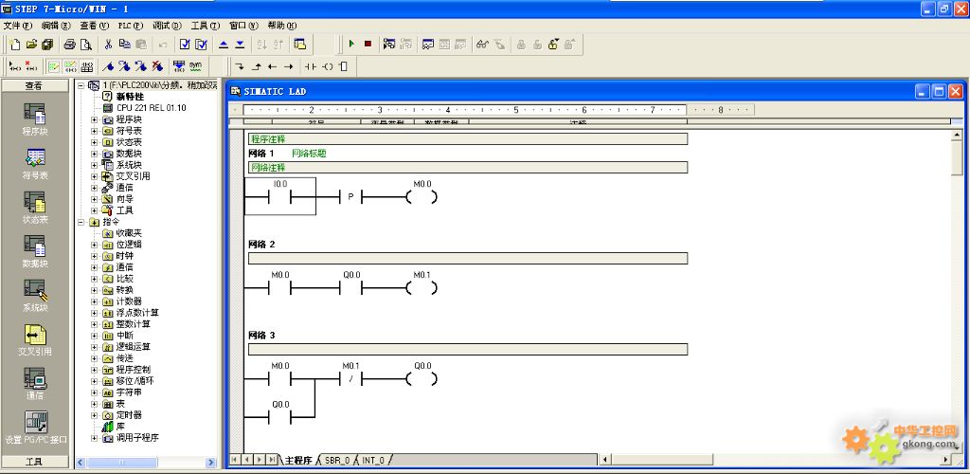Insert a coil from the toolbar
Screen dimensions: 970x474
(328, 66)
